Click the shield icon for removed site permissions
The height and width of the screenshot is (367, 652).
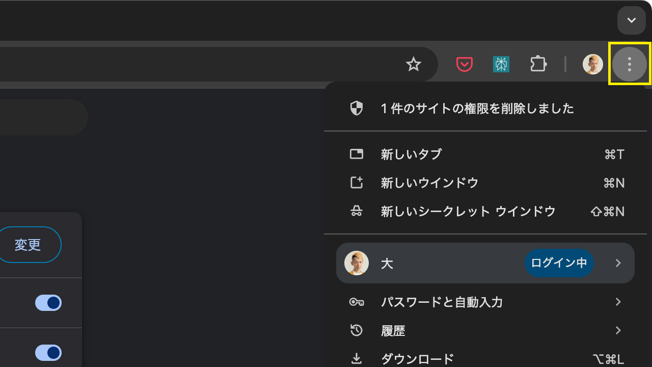point(357,108)
